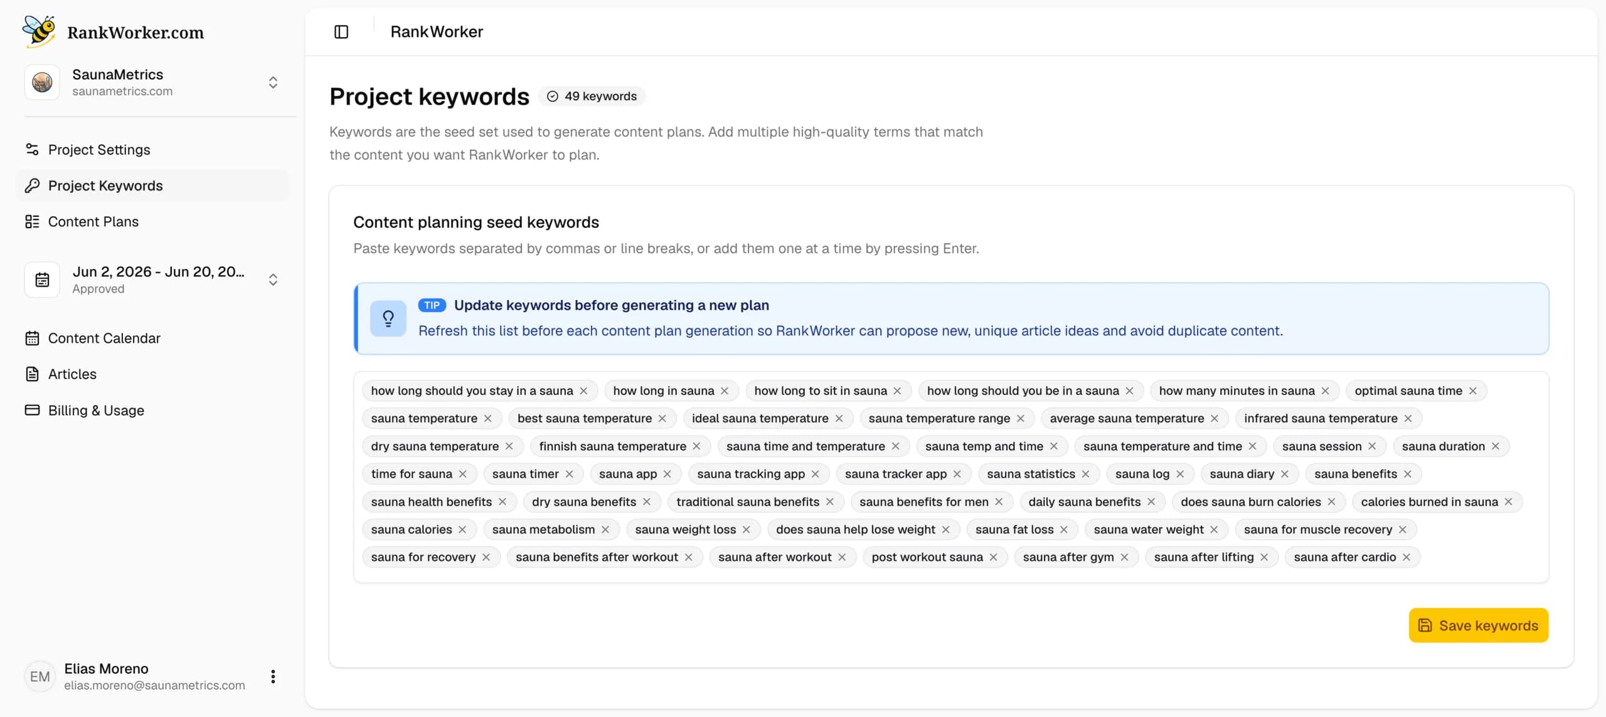Delete the 'sauna log' tag

tap(1180, 474)
